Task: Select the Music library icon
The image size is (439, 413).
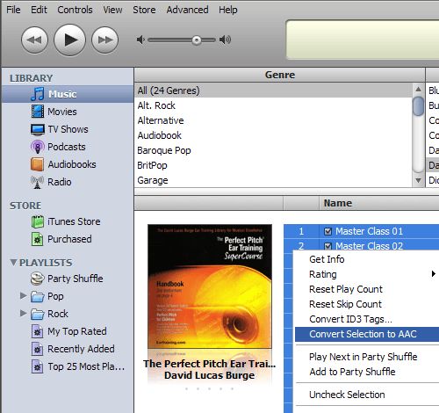Action: click(38, 94)
